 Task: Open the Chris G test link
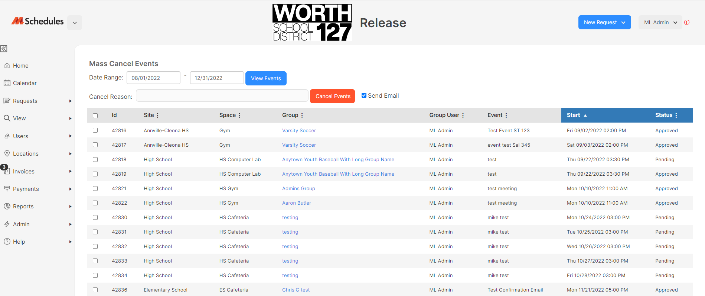point(296,290)
